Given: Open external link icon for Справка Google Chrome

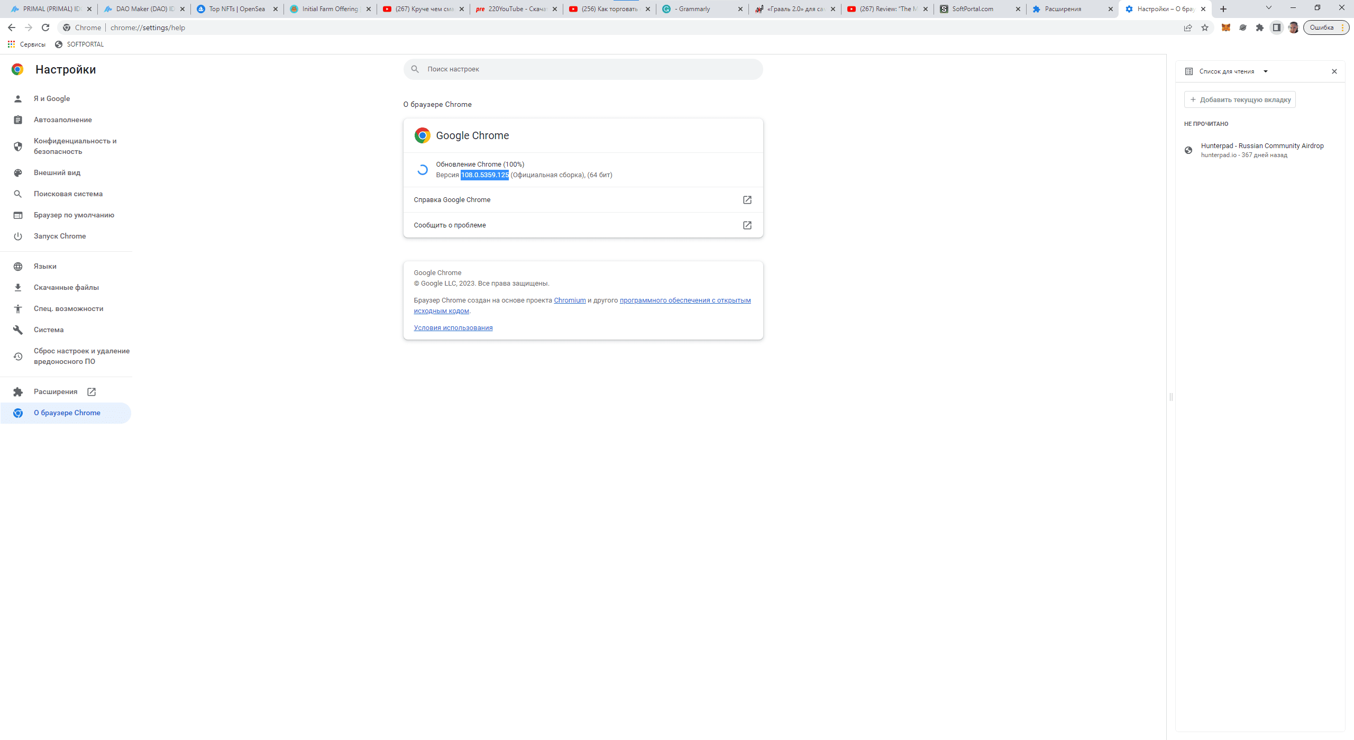Looking at the screenshot, I should 747,200.
